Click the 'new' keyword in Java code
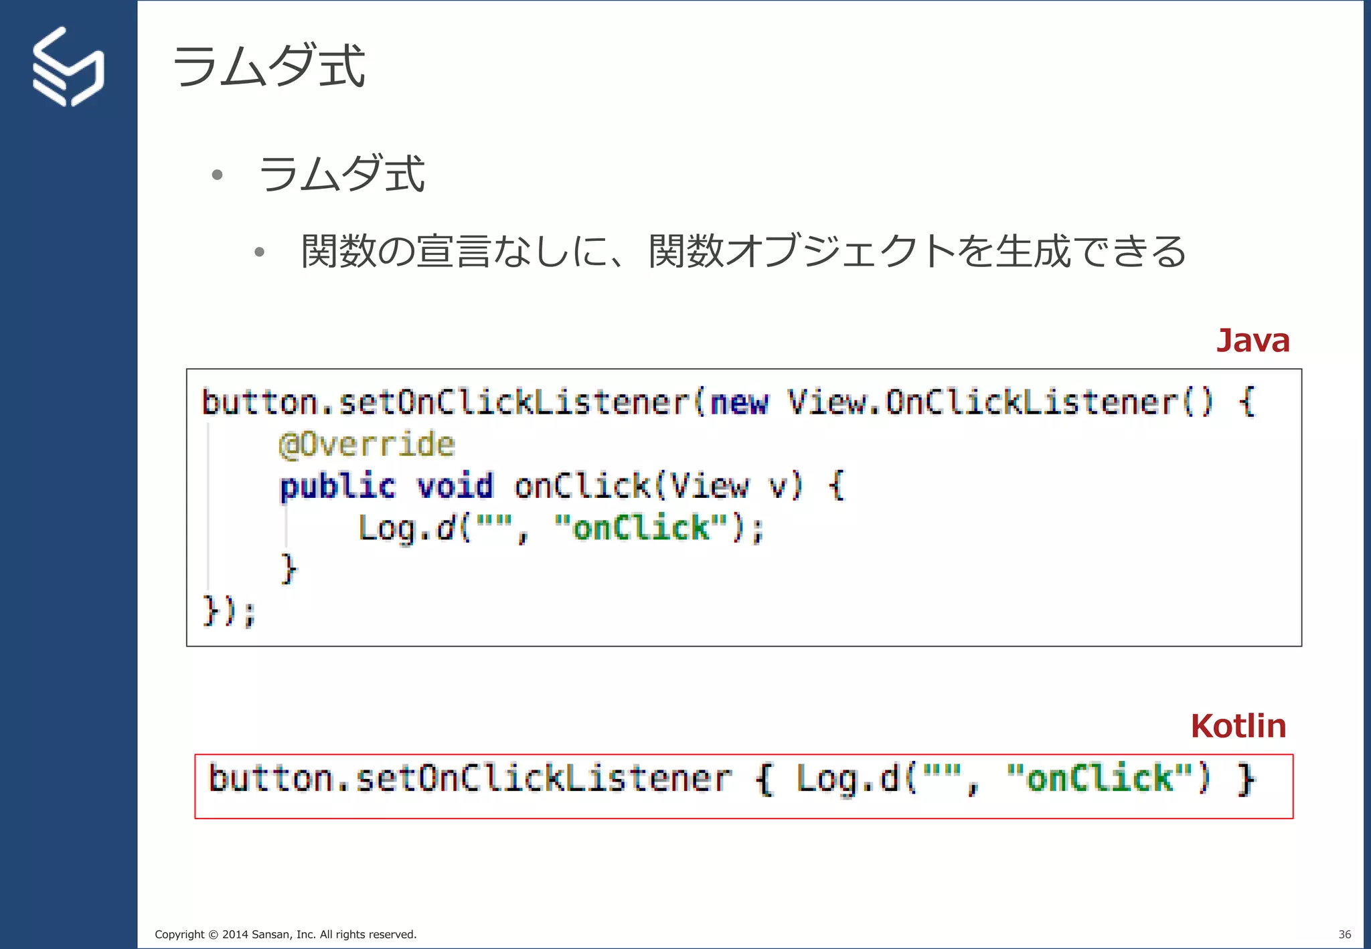Screen dimensions: 1371x949 click(739, 403)
